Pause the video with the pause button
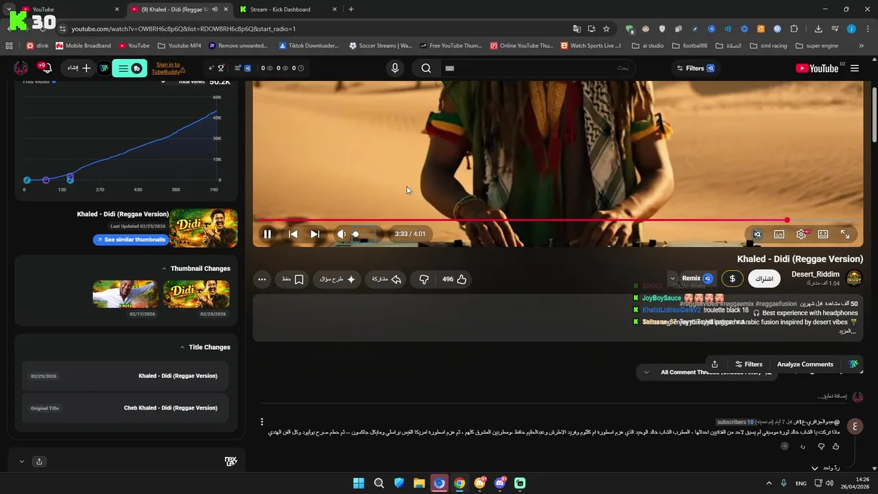The width and height of the screenshot is (878, 494). click(x=268, y=234)
